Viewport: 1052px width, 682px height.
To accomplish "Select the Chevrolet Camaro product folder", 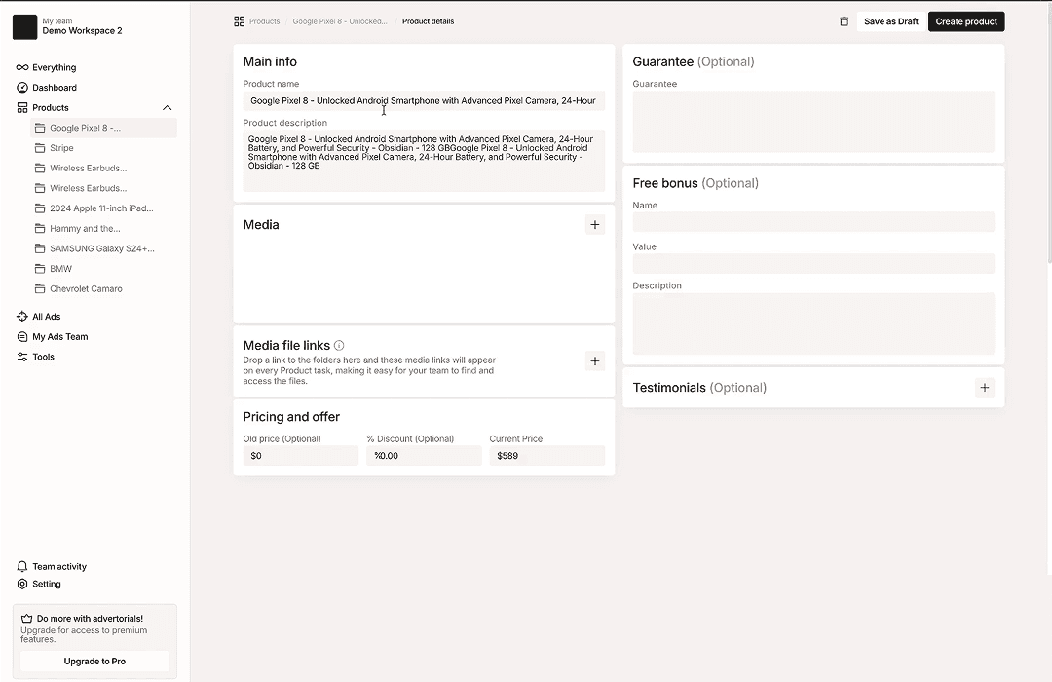I will point(86,289).
